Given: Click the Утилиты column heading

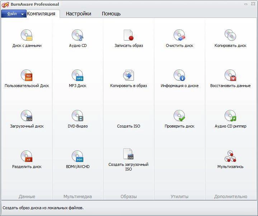Looking at the screenshot, I should pyautogui.click(x=179, y=196).
